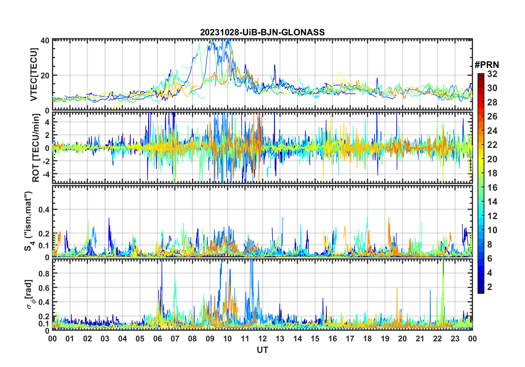The height and width of the screenshot is (367, 525).
Task: Click x-axis hour label 23
Action: (x=455, y=339)
